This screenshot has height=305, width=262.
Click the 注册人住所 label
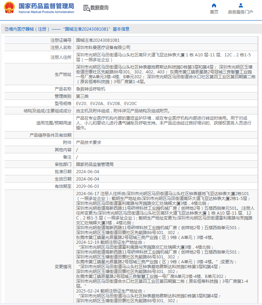[61, 57]
